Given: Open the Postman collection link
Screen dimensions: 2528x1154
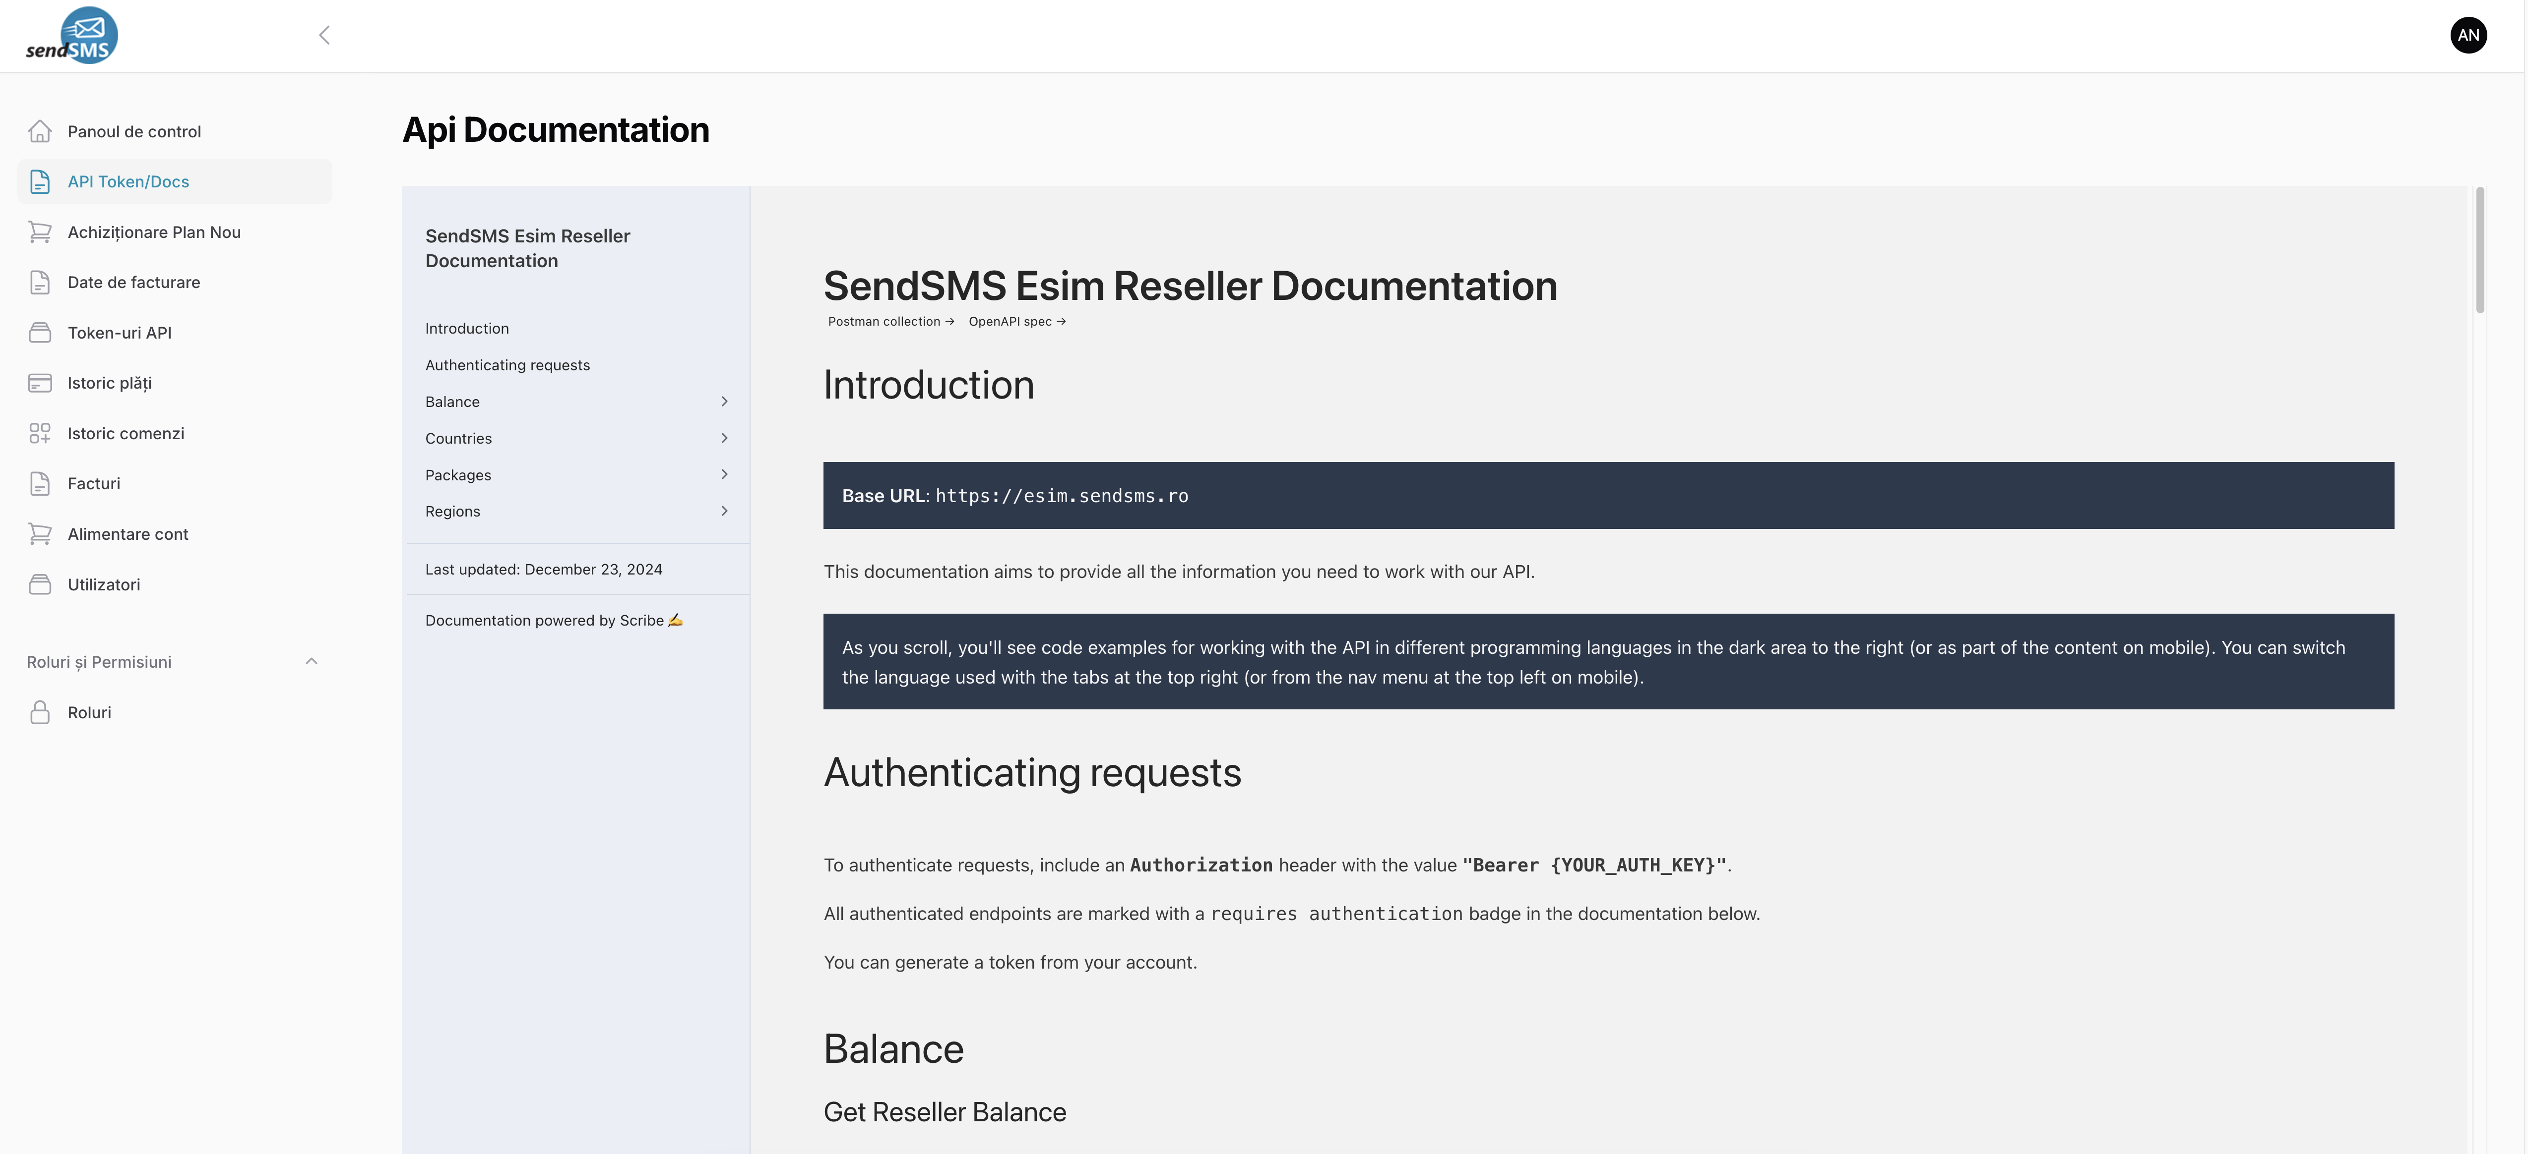Looking at the screenshot, I should (x=890, y=322).
